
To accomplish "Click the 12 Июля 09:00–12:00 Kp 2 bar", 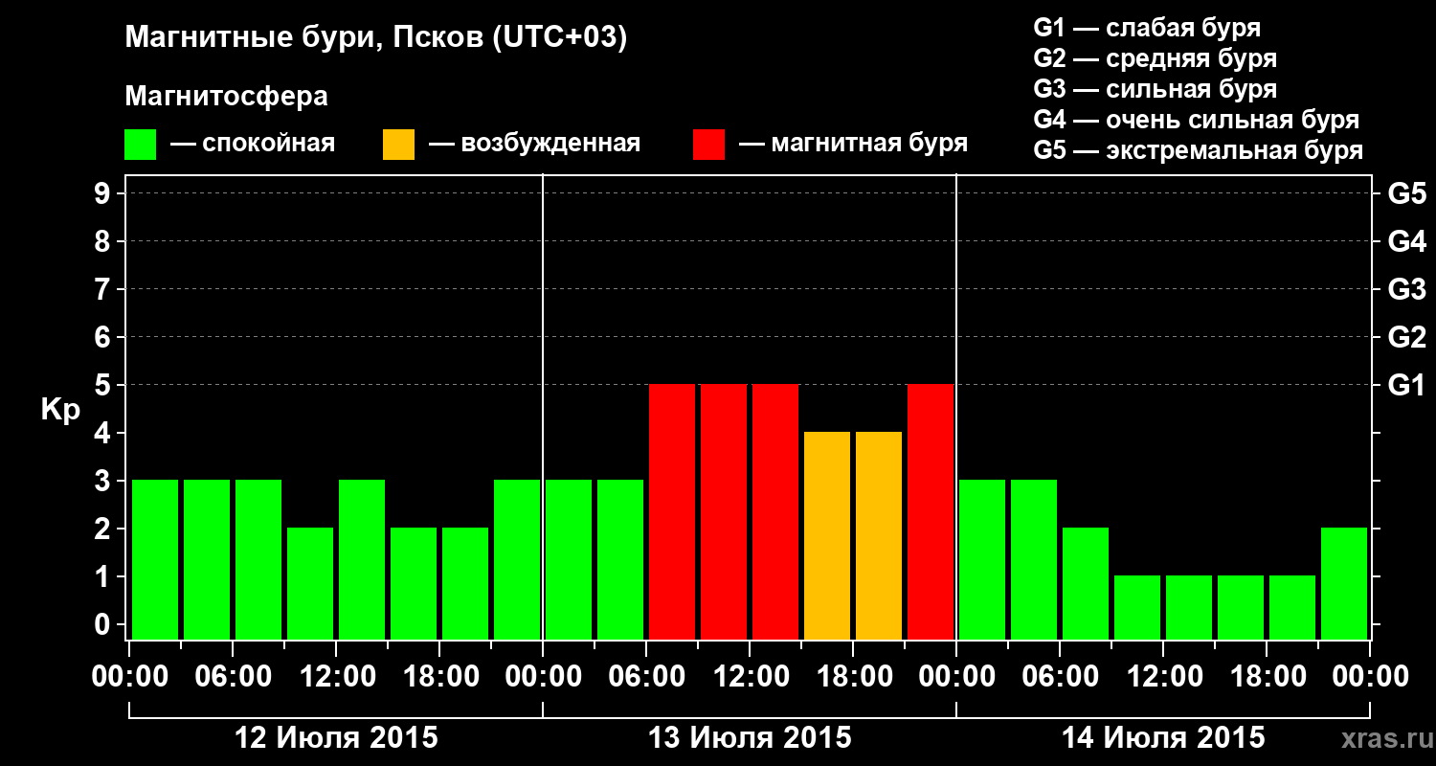I will pyautogui.click(x=310, y=583).
